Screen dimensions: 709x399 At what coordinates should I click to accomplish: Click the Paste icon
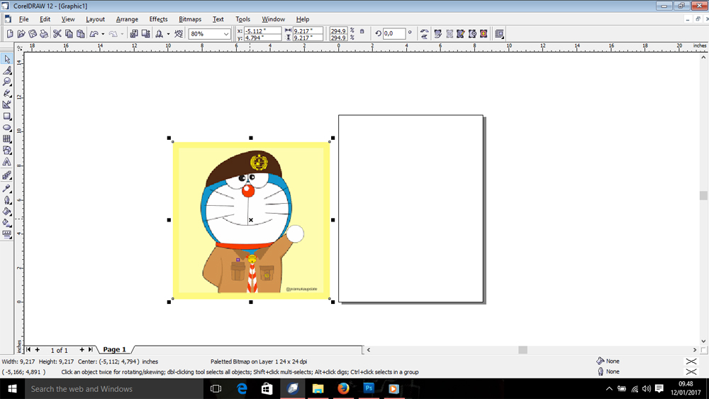click(81, 33)
